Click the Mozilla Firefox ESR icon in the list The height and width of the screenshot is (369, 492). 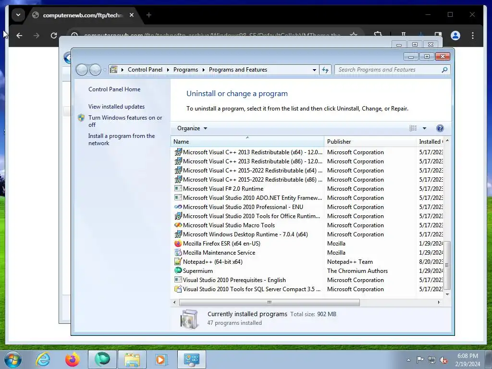tap(178, 243)
